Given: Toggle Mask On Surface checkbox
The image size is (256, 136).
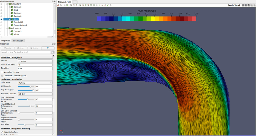Looking at the screenshot, I should (x=2, y=132).
